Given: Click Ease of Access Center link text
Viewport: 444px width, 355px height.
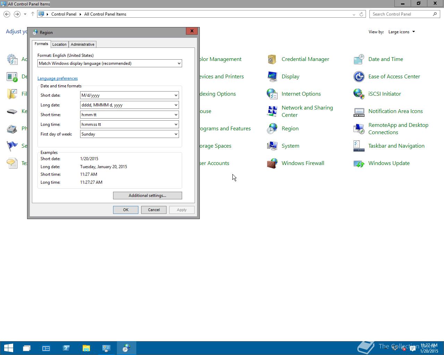Looking at the screenshot, I should (394, 77).
